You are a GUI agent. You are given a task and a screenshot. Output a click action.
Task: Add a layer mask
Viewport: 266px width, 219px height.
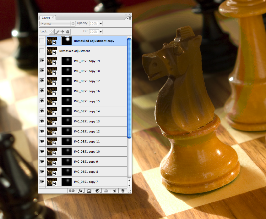(x=89, y=191)
